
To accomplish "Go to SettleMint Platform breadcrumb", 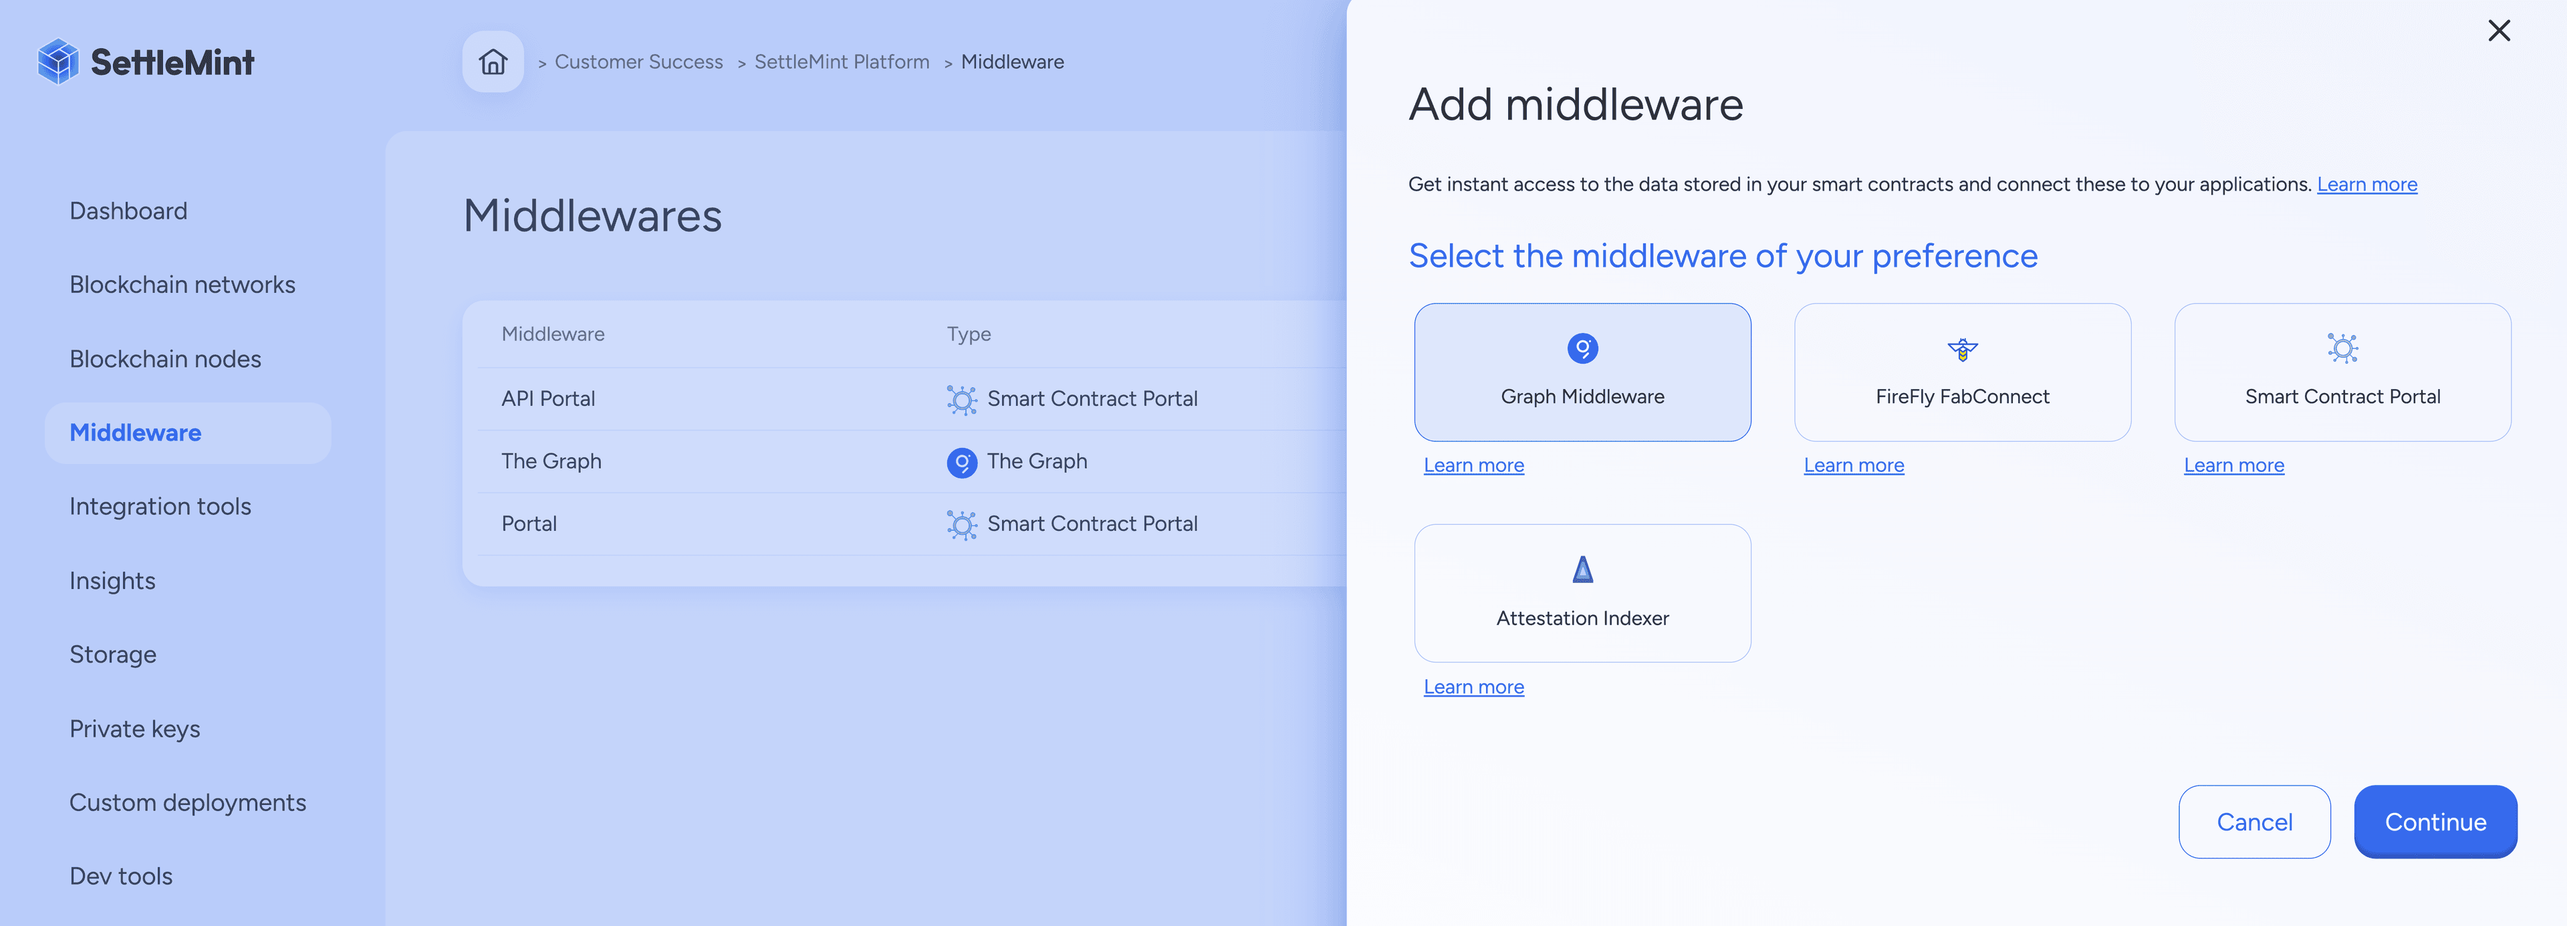I will pos(841,62).
